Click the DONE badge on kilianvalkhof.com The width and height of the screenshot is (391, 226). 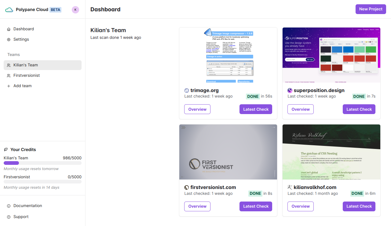357,193
